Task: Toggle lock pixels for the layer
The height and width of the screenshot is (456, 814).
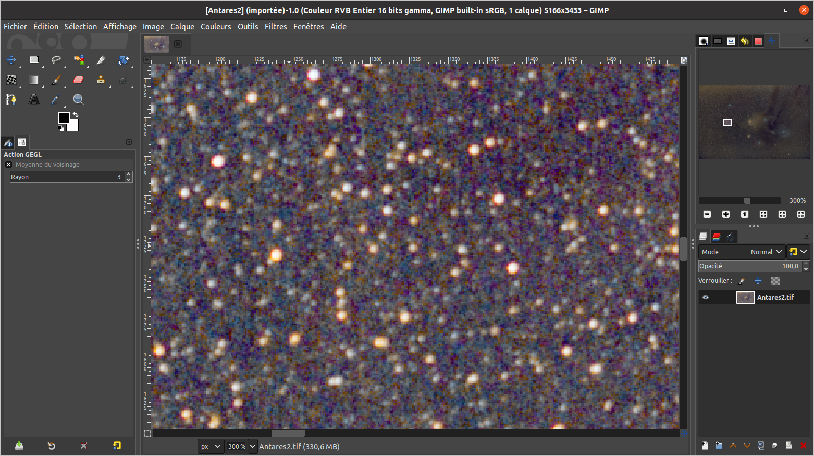Action: pyautogui.click(x=742, y=281)
